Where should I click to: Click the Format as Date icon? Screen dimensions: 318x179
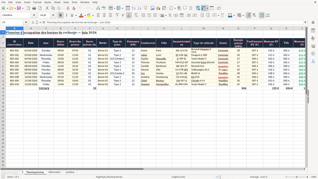(x=182, y=15)
